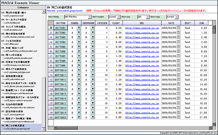Open the COMBO dropdown arrow in row 3
Image resolution: width=218 pixels, height=135 pixels.
[x=79, y=37]
